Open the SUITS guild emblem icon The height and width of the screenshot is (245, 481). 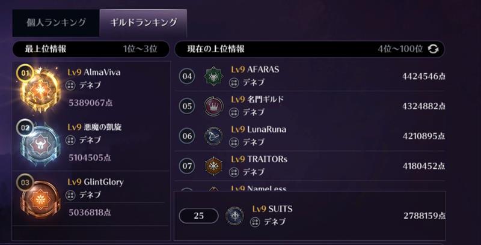(234, 216)
